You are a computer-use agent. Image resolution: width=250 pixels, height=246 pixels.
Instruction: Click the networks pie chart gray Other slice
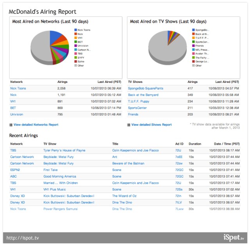pyautogui.click(x=40, y=48)
